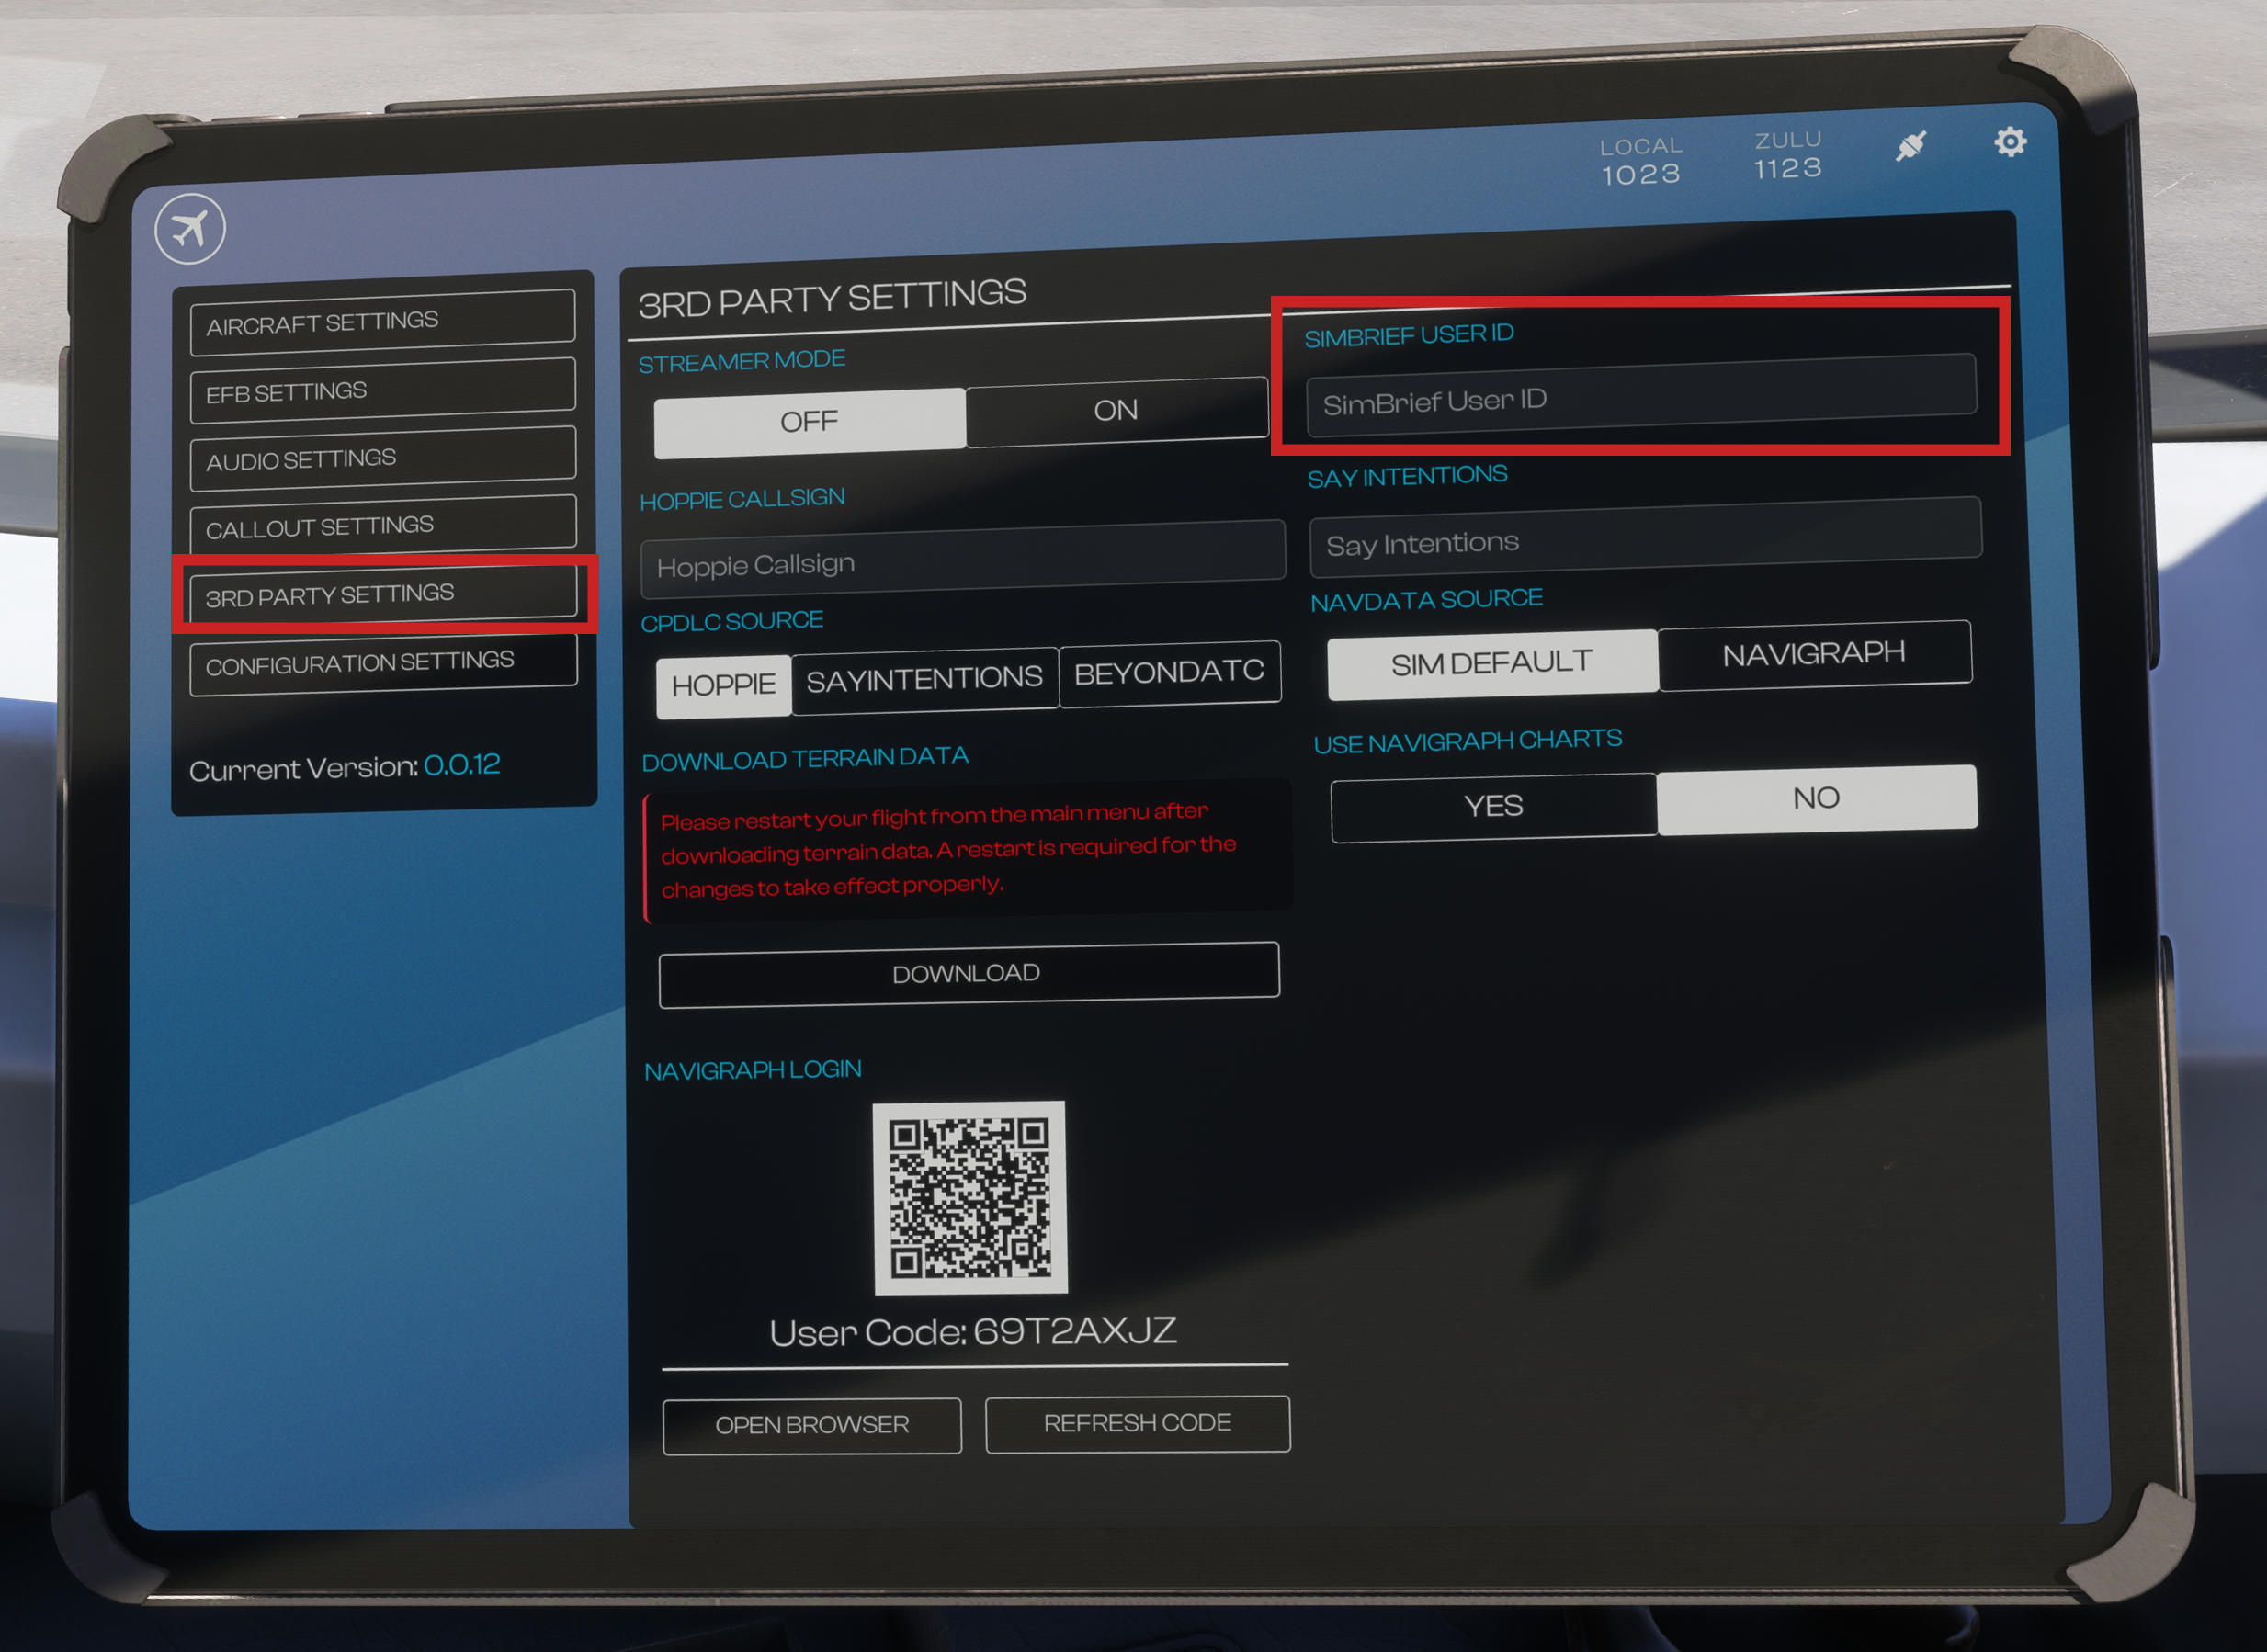Click Refresh Code button
This screenshot has height=1652, width=2267.
pos(1137,1423)
